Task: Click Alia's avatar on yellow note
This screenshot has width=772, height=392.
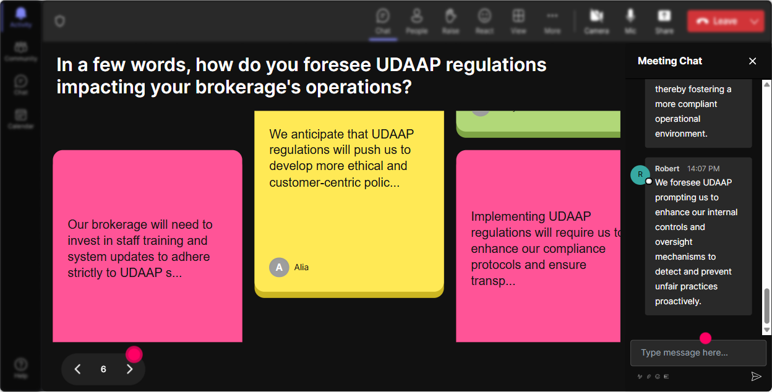Action: 279,267
